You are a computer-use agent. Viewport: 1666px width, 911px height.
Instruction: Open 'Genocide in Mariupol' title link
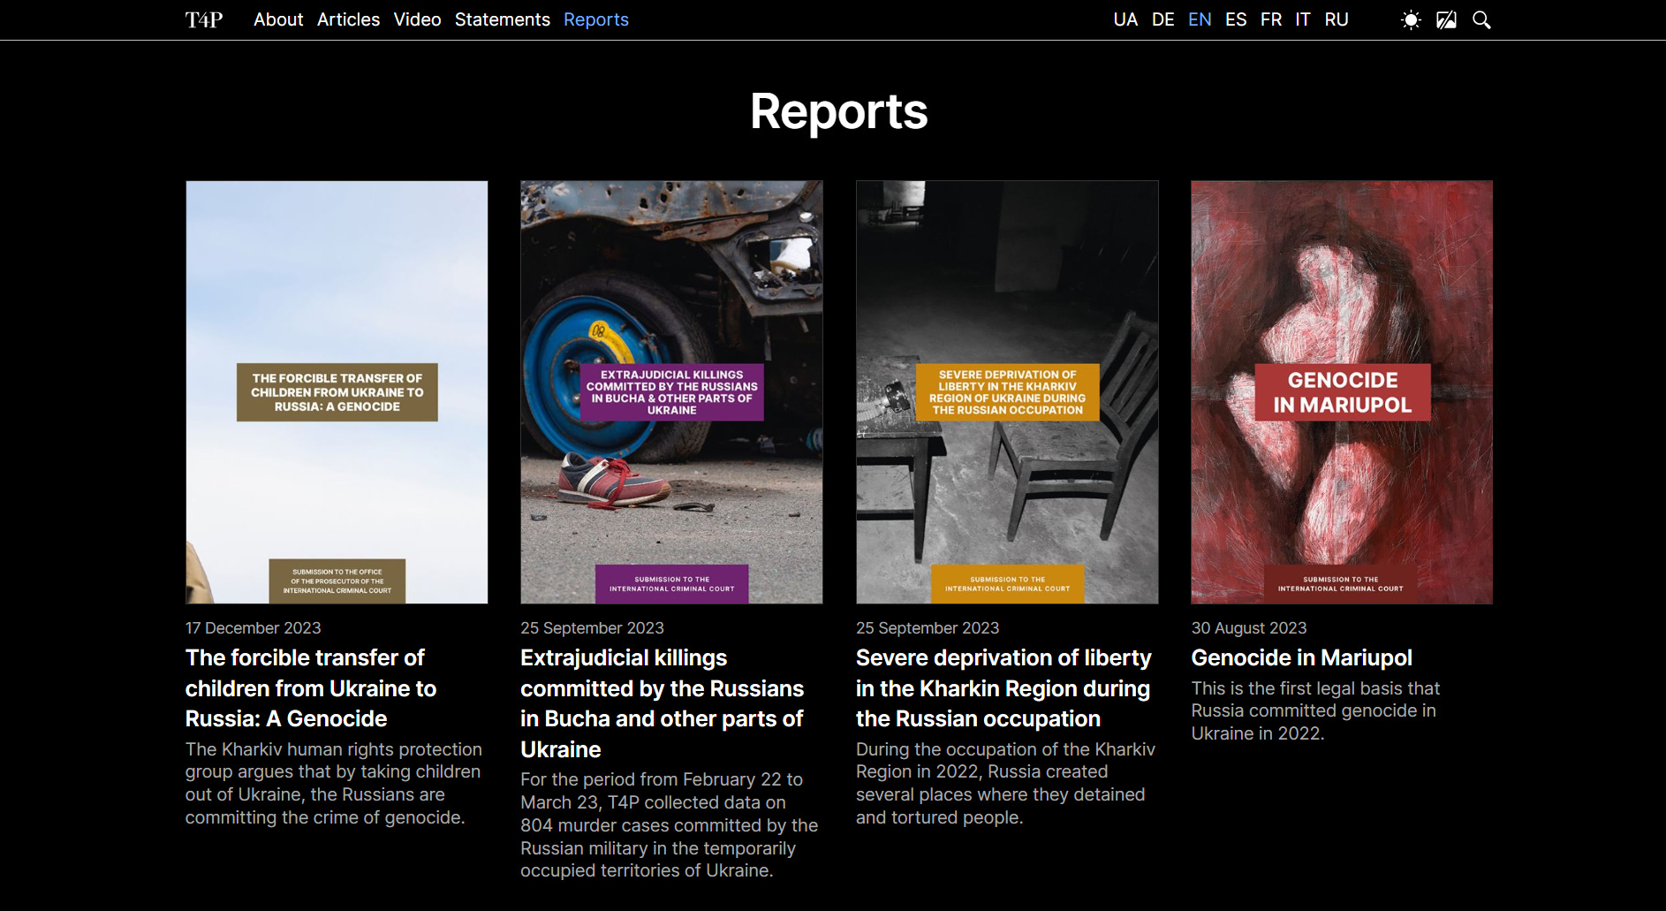pos(1301,658)
